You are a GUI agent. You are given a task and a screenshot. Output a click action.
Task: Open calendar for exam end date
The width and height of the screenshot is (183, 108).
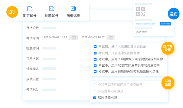tap(111, 38)
